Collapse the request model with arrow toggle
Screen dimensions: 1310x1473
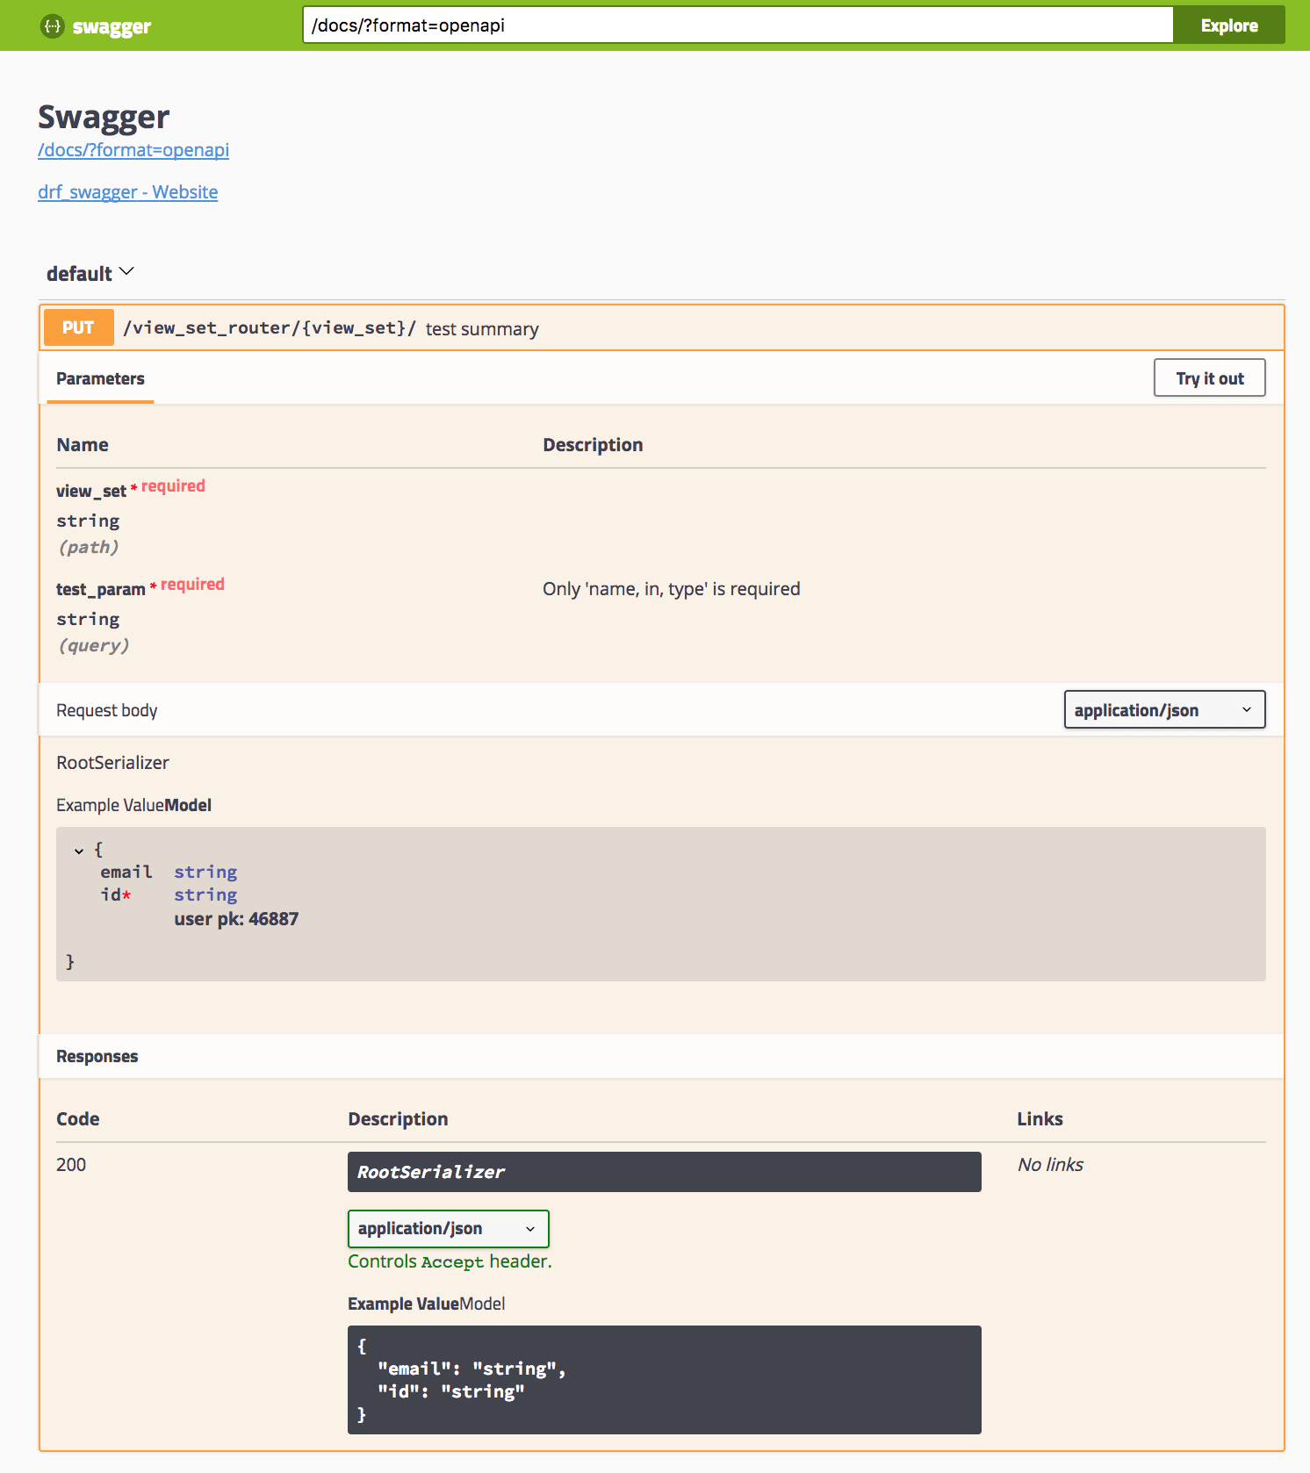coord(79,851)
